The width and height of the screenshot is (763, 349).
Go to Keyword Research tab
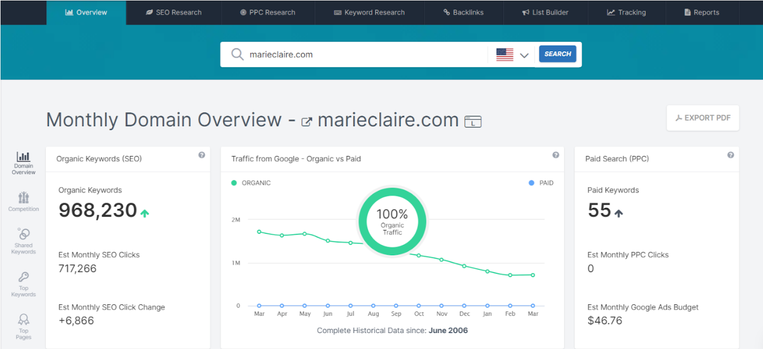click(x=369, y=12)
